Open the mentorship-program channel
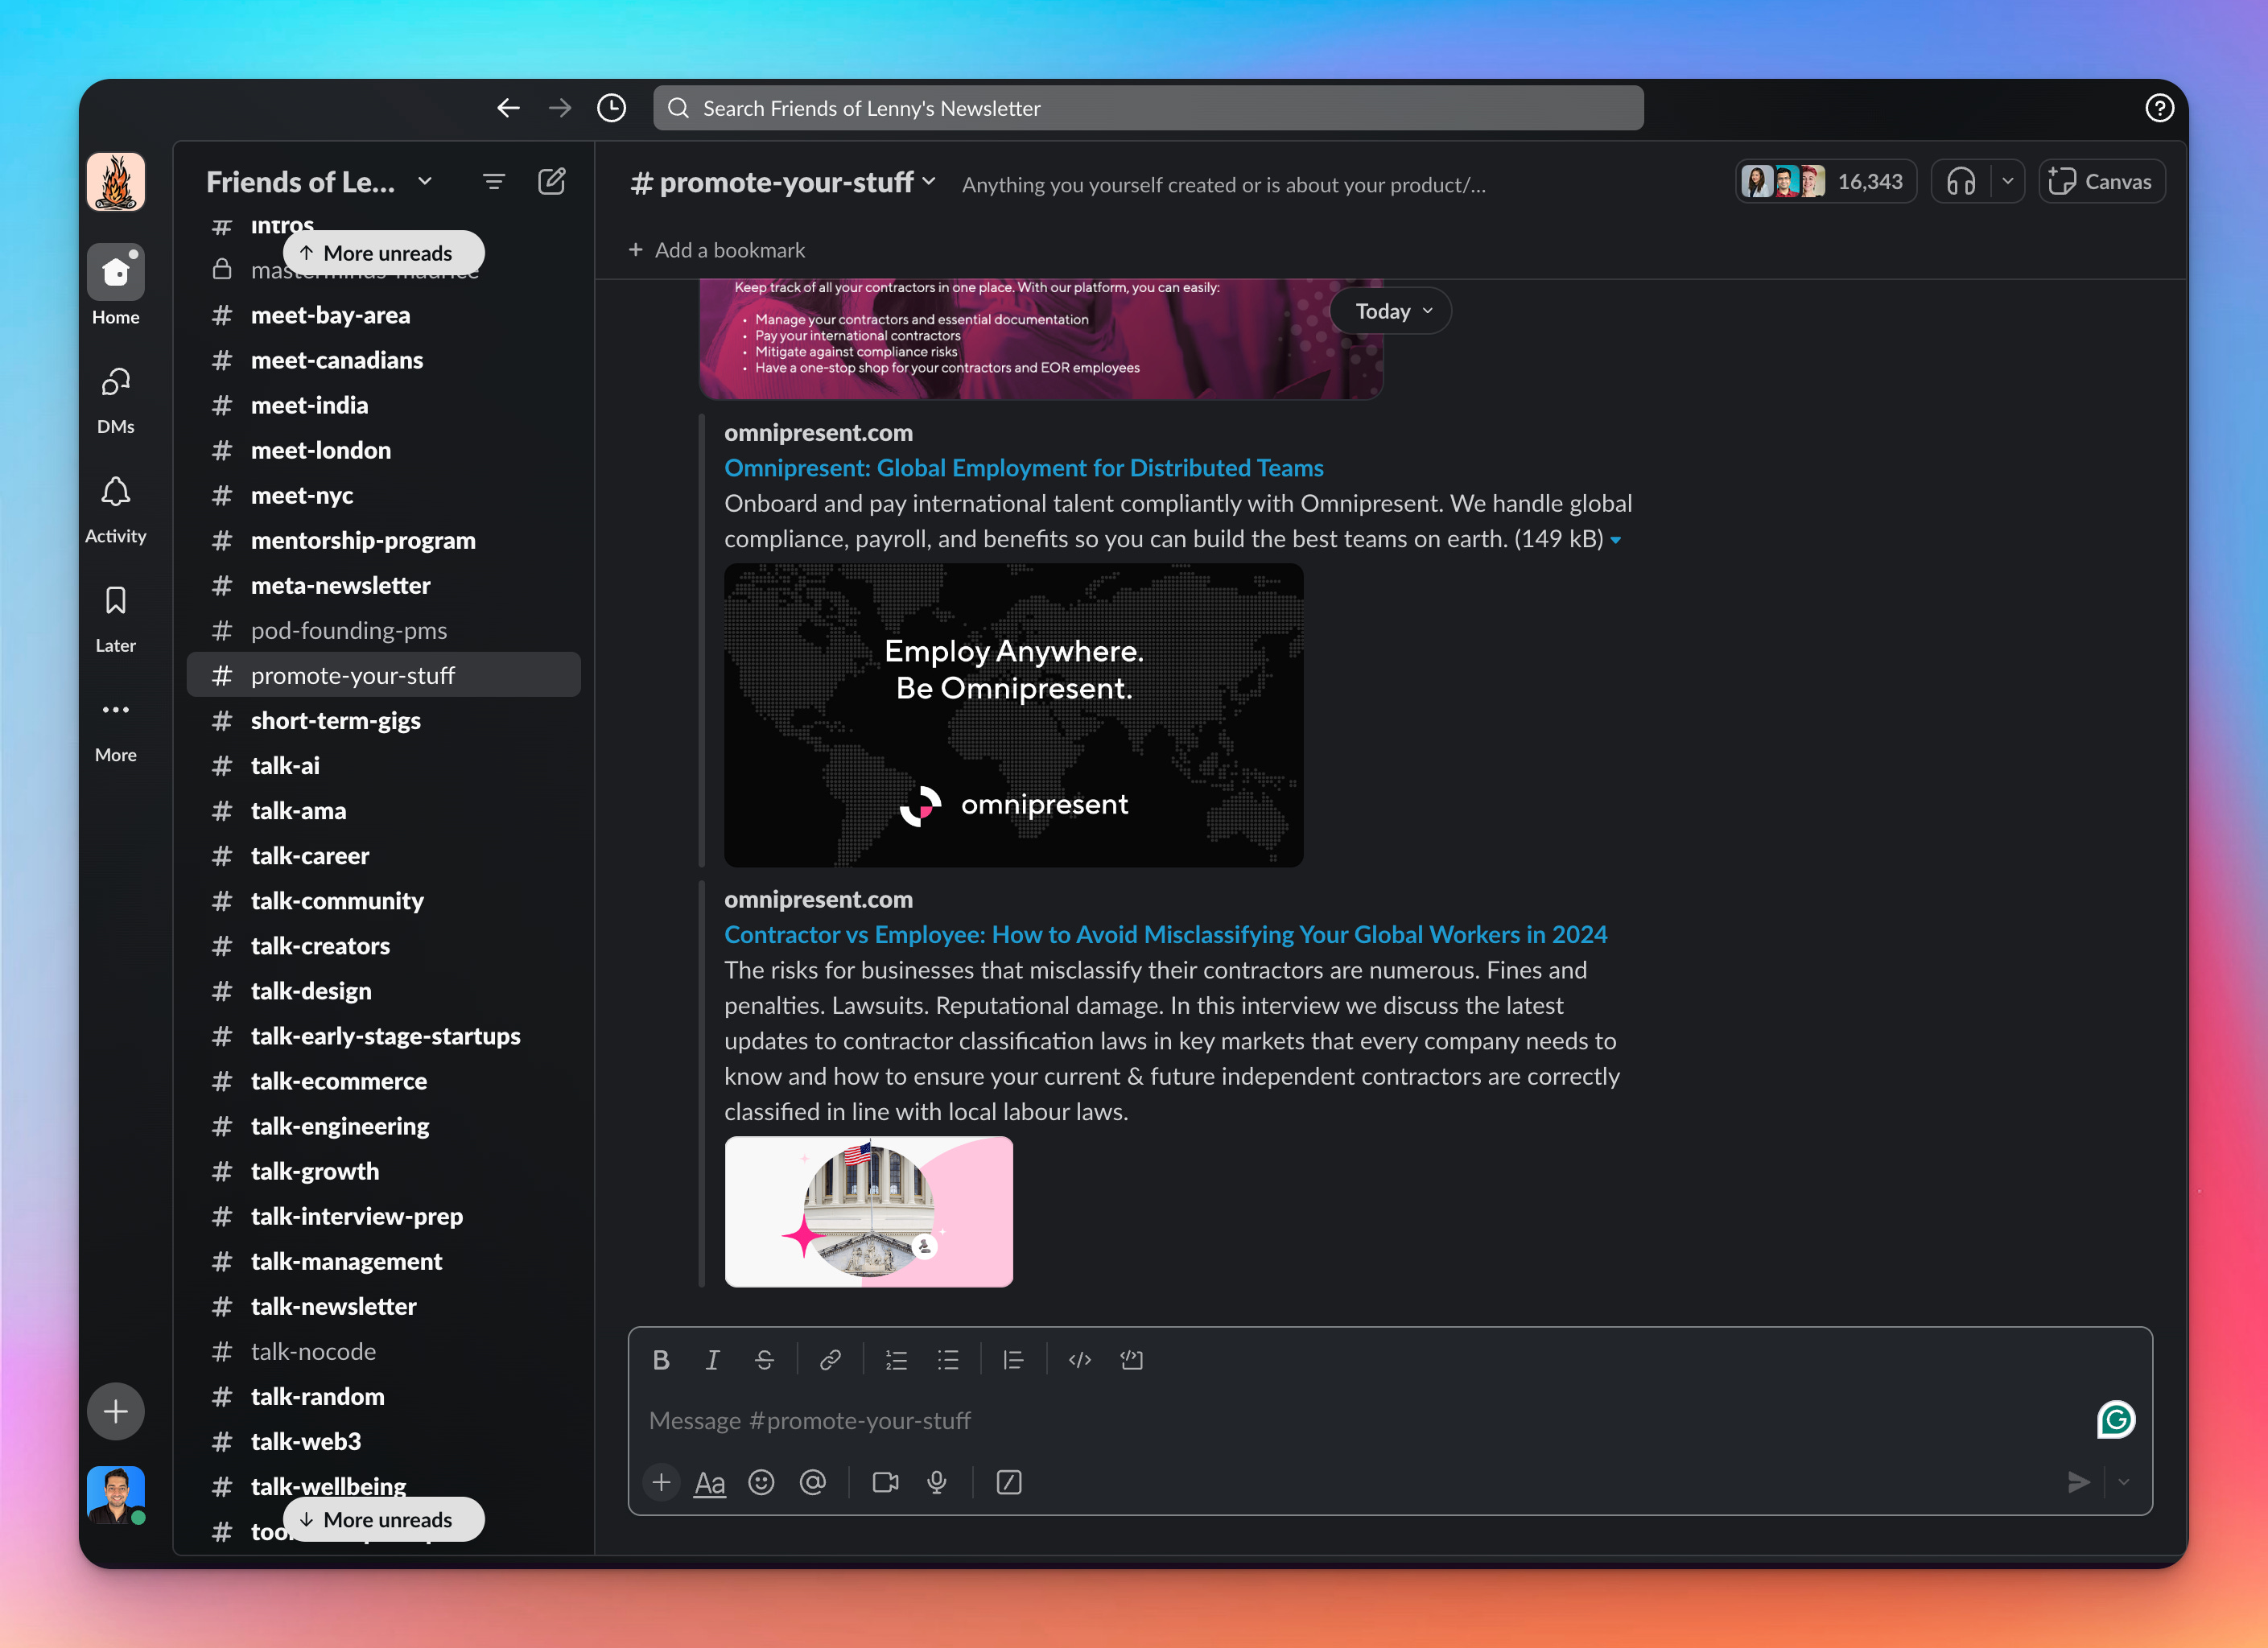The width and height of the screenshot is (2268, 1648). pyautogui.click(x=383, y=540)
